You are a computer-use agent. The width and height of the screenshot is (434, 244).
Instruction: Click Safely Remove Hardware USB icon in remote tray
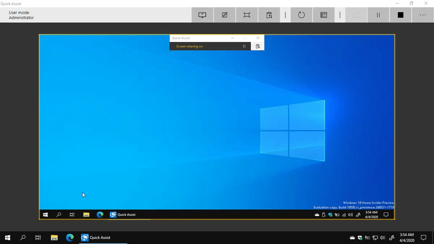pyautogui.click(x=324, y=215)
